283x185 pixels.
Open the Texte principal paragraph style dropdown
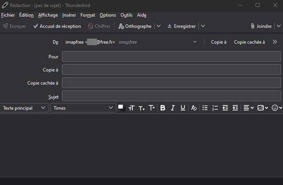point(24,108)
